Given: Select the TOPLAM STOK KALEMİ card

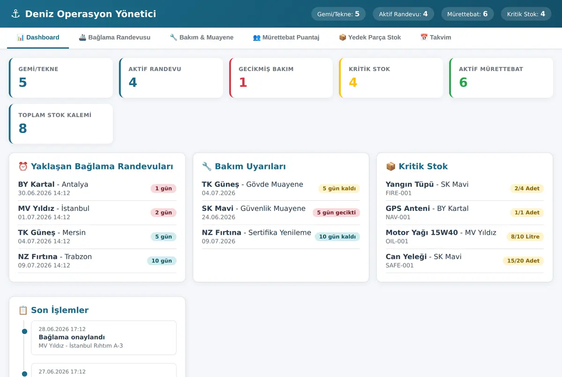Looking at the screenshot, I should (61, 124).
